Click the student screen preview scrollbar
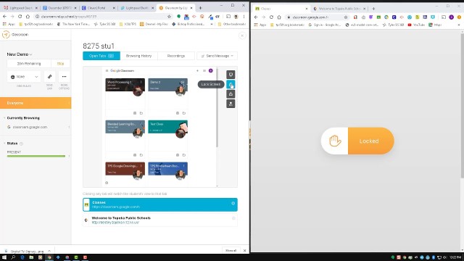The image size is (464, 261). [x=217, y=107]
